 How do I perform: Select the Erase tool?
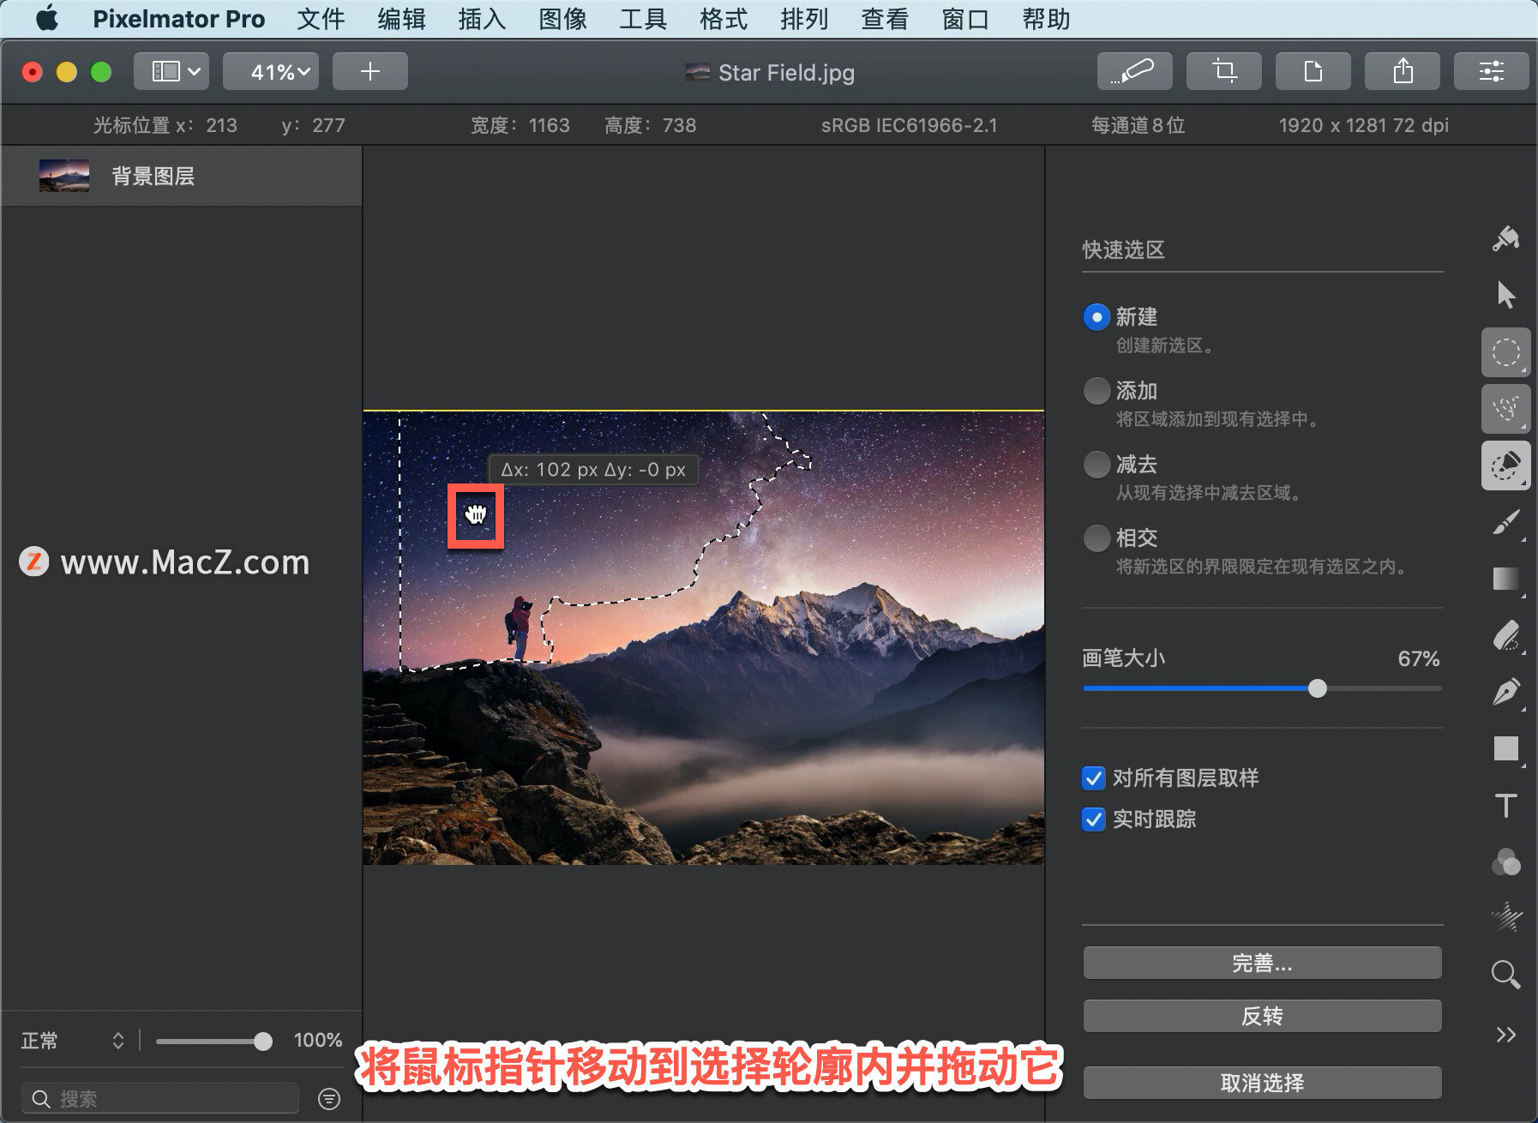[1505, 636]
